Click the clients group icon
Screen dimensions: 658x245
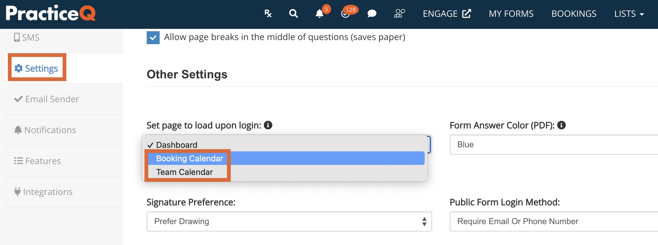click(399, 14)
